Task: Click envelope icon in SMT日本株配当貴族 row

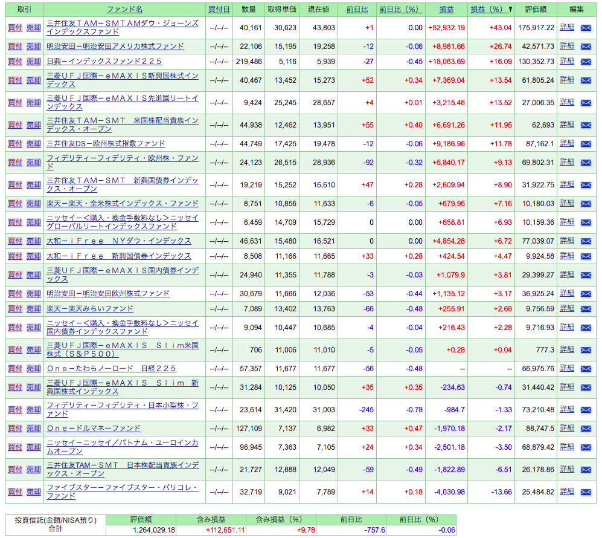Action: [586, 470]
